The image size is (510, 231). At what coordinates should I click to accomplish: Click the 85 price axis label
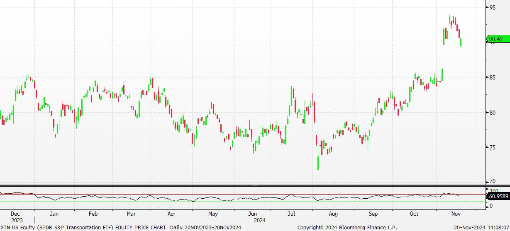[x=493, y=77]
